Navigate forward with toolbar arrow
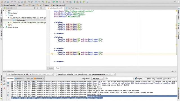This screenshot has height=101, width=180. tap(39, 2)
